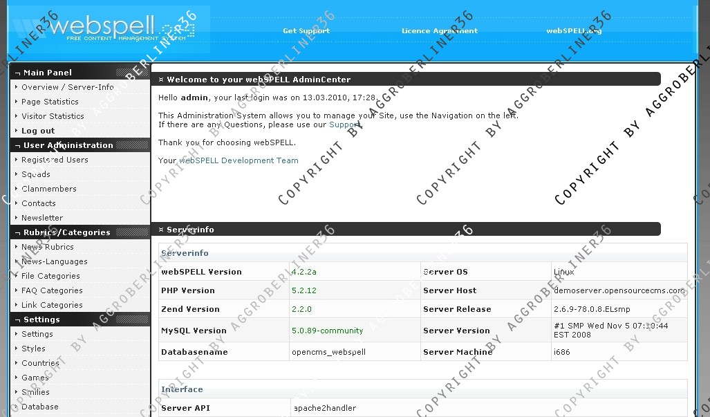
Task: Open FAQ Categories page
Action: tap(52, 290)
